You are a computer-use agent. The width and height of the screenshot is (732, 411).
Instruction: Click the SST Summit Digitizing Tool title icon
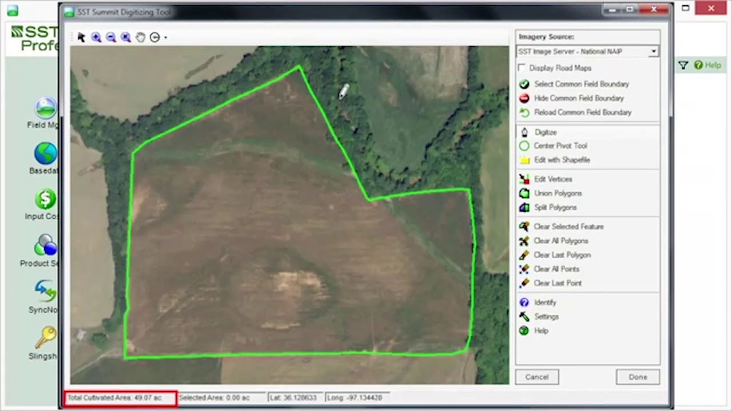(x=69, y=11)
